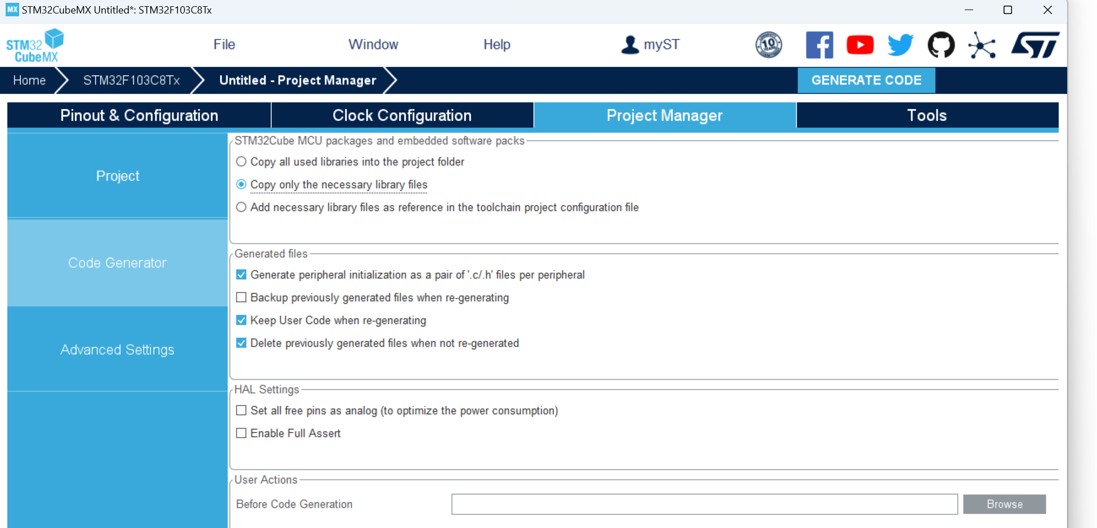
Task: Toggle Generate peripheral initialization as .c/.h pair
Action: [241, 275]
